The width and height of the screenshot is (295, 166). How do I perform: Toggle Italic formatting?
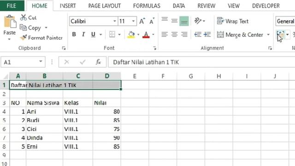(x=83, y=35)
